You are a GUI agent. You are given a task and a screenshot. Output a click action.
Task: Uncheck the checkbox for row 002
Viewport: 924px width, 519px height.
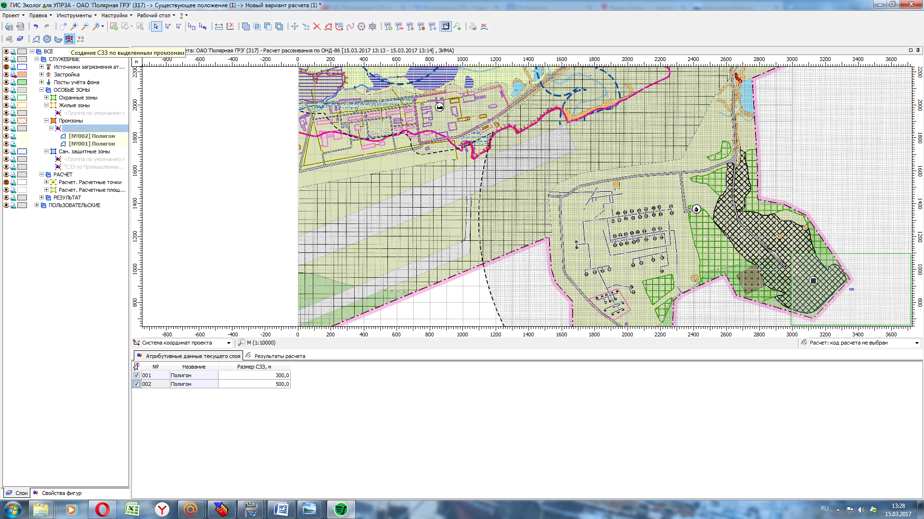(137, 384)
